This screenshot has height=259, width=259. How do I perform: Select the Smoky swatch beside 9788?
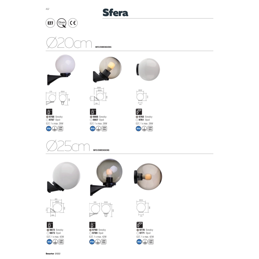[x=47, y=117]
